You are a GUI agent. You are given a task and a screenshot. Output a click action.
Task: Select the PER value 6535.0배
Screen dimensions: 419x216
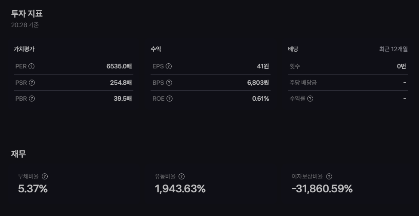coord(119,66)
